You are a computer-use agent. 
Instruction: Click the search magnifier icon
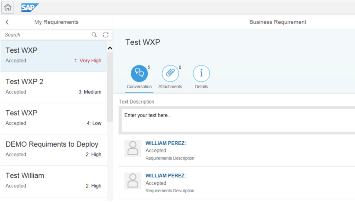click(x=94, y=35)
